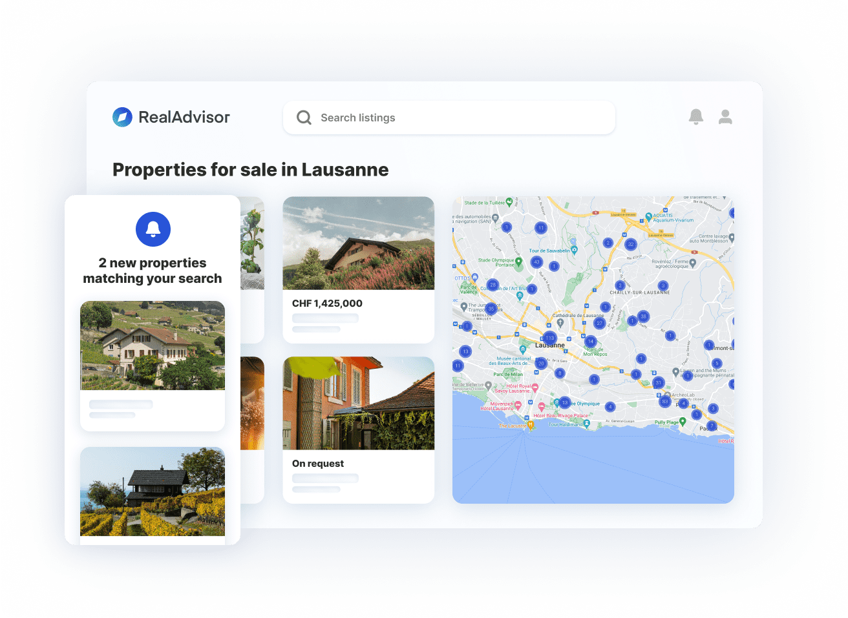Open the CHF 1,425,000 chalet listing photo
This screenshot has width=848, height=618.
tap(358, 243)
